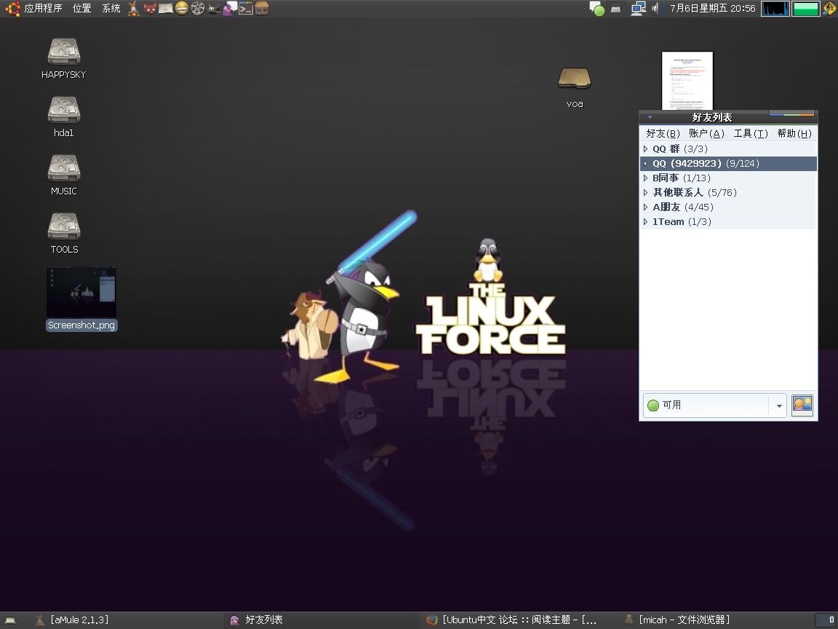Launch the yellow smiley face application
Viewport: 838px width, 629px height.
pos(182,8)
